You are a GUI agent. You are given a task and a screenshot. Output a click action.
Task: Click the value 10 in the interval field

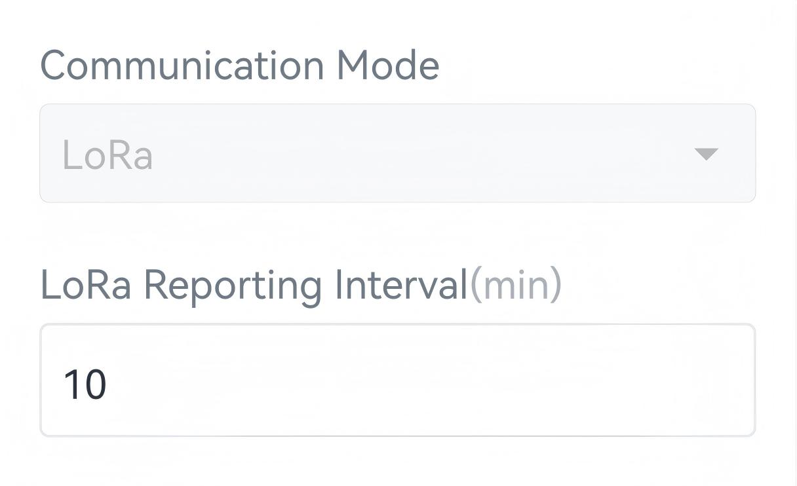tap(85, 384)
